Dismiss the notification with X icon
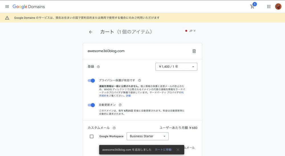 [x=178, y=150]
